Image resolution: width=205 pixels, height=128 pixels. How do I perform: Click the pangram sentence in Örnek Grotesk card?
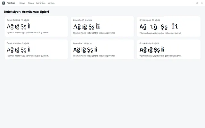tap(28, 33)
